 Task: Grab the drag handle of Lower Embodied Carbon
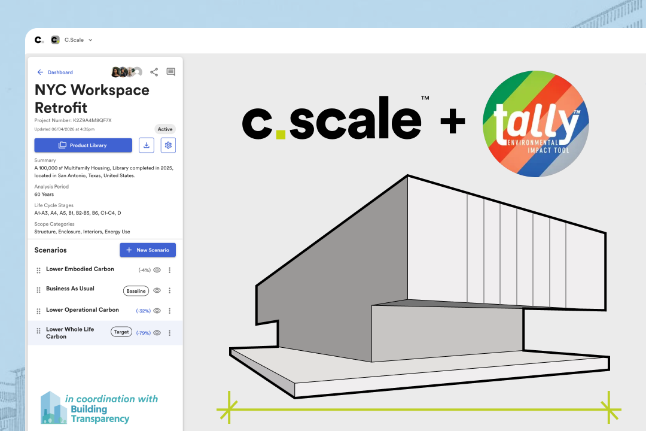38,270
